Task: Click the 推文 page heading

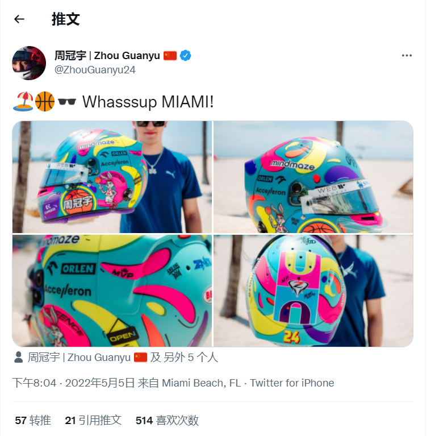Action: [65, 19]
